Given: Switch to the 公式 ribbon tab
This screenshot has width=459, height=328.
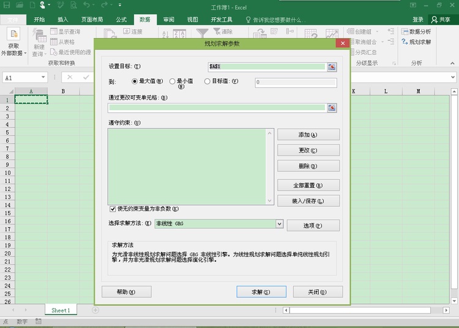Looking at the screenshot, I should pyautogui.click(x=121, y=20).
